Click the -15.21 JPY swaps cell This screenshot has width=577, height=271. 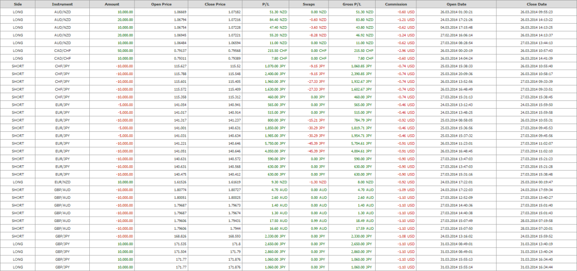click(x=309, y=120)
